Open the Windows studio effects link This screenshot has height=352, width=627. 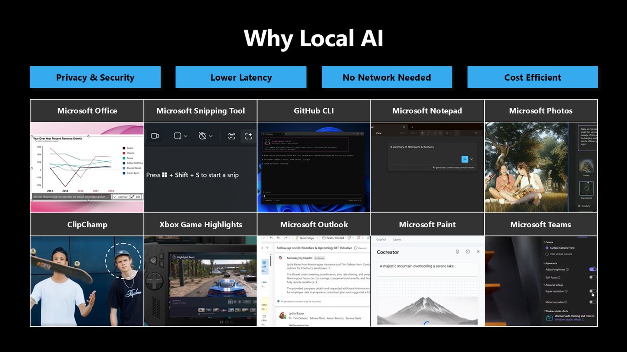point(567,319)
